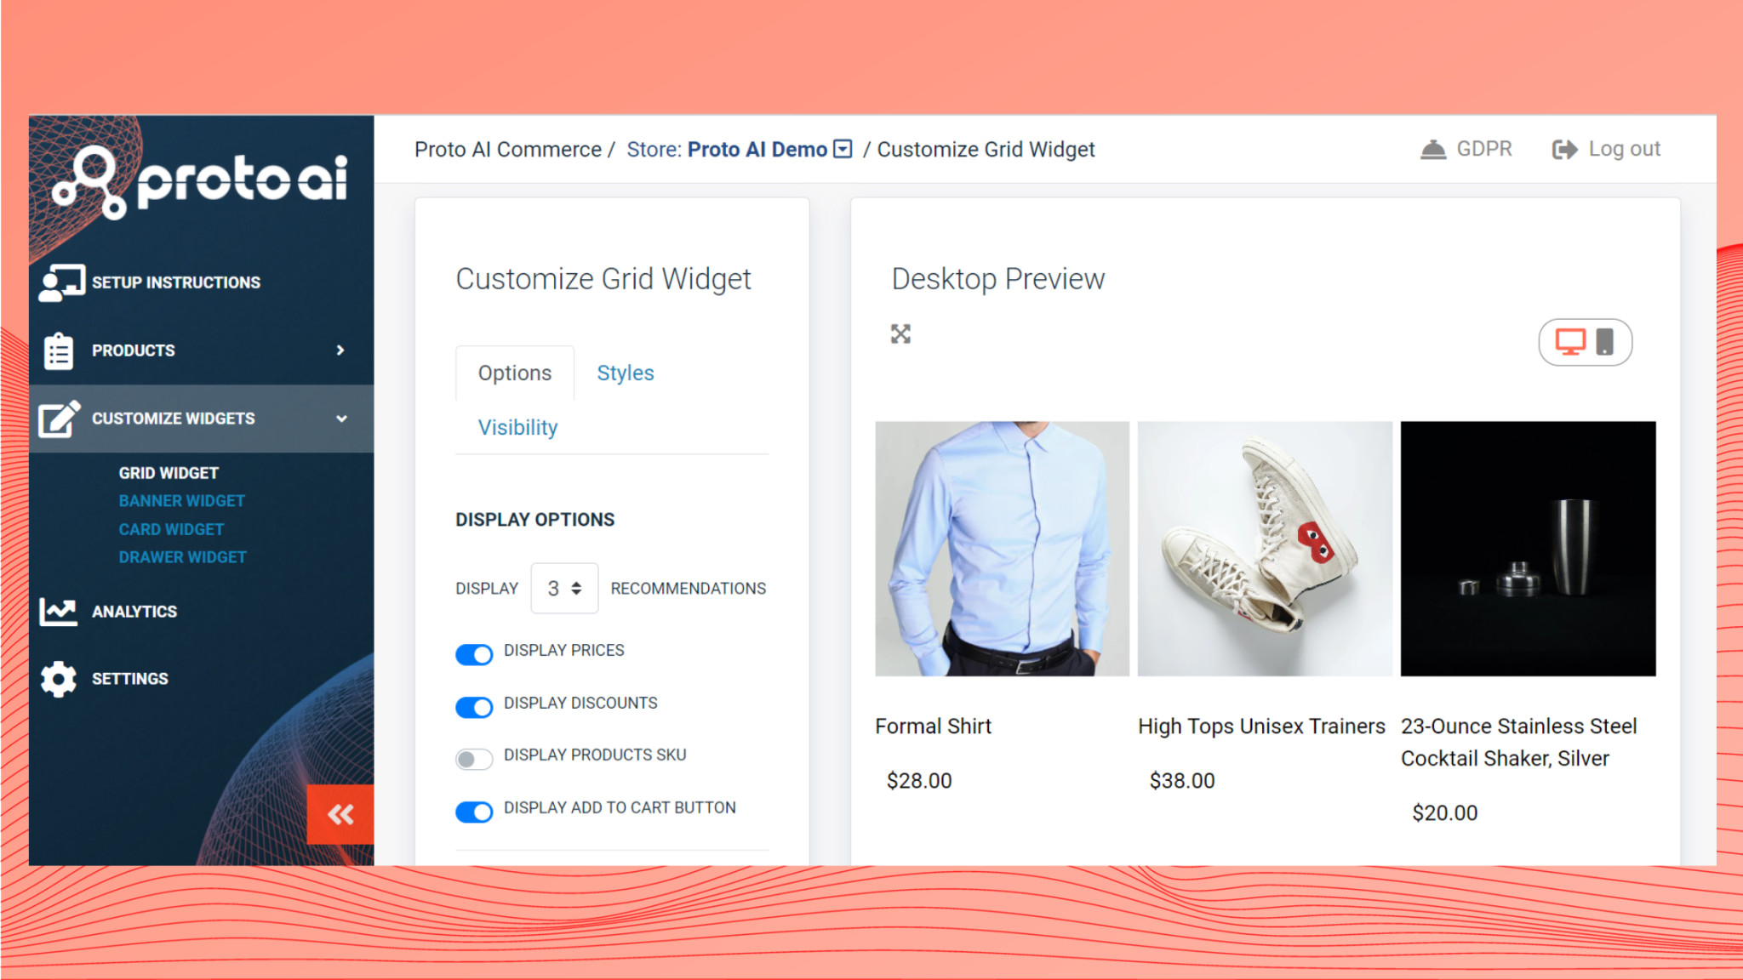Expand the Products menu chevron

[x=340, y=350]
